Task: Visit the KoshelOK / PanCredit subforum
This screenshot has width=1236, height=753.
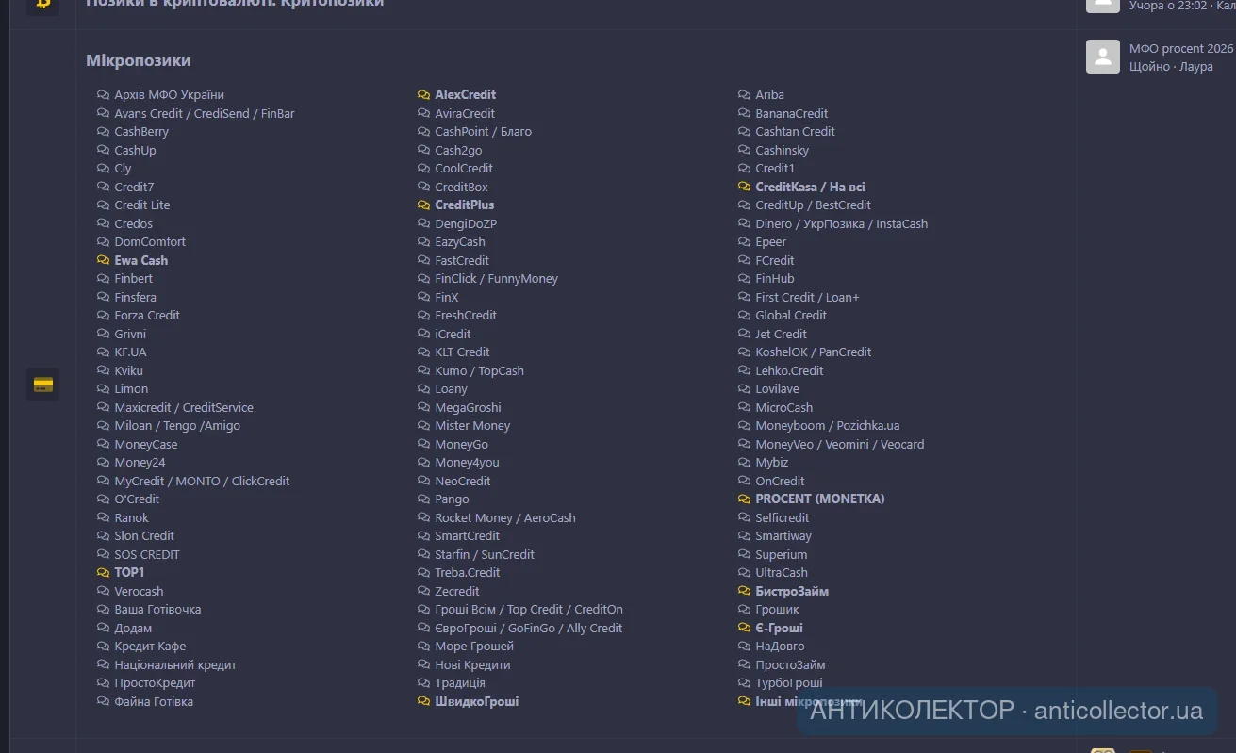Action: coord(814,352)
